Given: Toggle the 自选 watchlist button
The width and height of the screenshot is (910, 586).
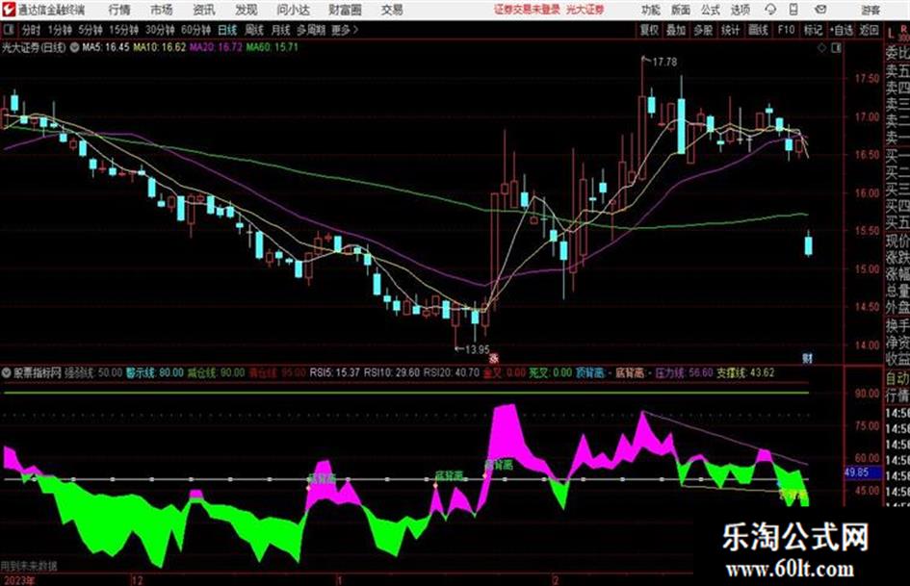Looking at the screenshot, I should pos(842,30).
